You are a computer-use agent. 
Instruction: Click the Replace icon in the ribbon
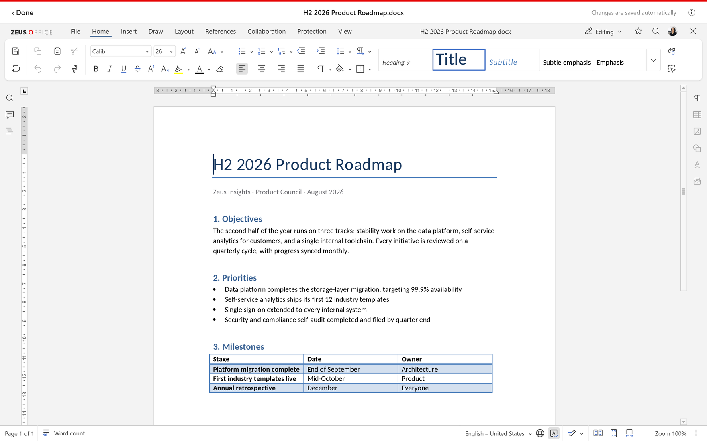pos(672,51)
